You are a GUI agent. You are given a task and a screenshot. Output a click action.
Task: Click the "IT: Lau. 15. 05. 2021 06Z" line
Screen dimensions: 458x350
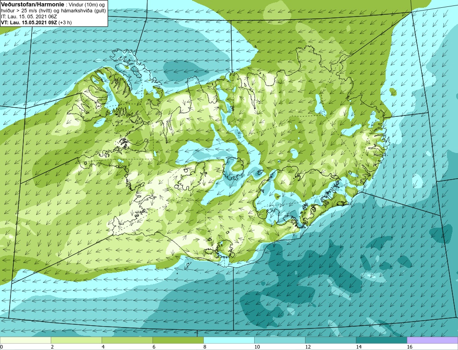28,16
